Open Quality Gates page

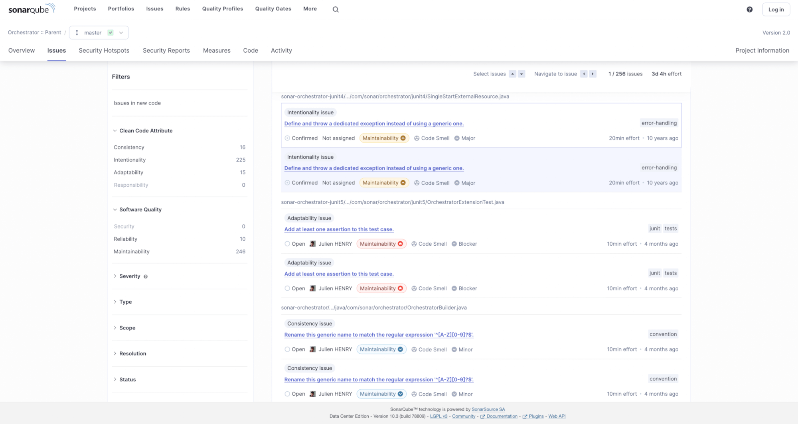click(273, 9)
